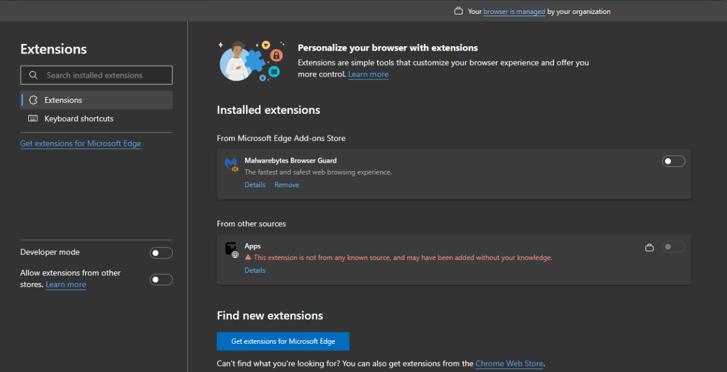
Task: Click the disabled Apps extension toggle
Action: coord(673,247)
